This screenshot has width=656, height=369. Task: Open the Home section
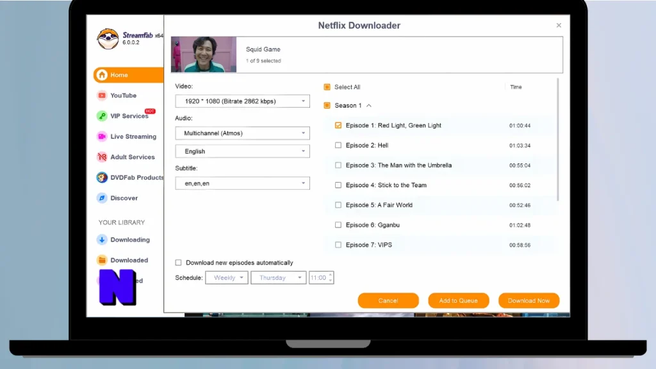click(x=128, y=75)
